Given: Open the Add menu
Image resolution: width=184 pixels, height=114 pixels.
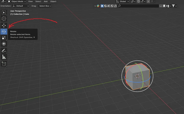Looking at the screenshot, I should 45,2.
